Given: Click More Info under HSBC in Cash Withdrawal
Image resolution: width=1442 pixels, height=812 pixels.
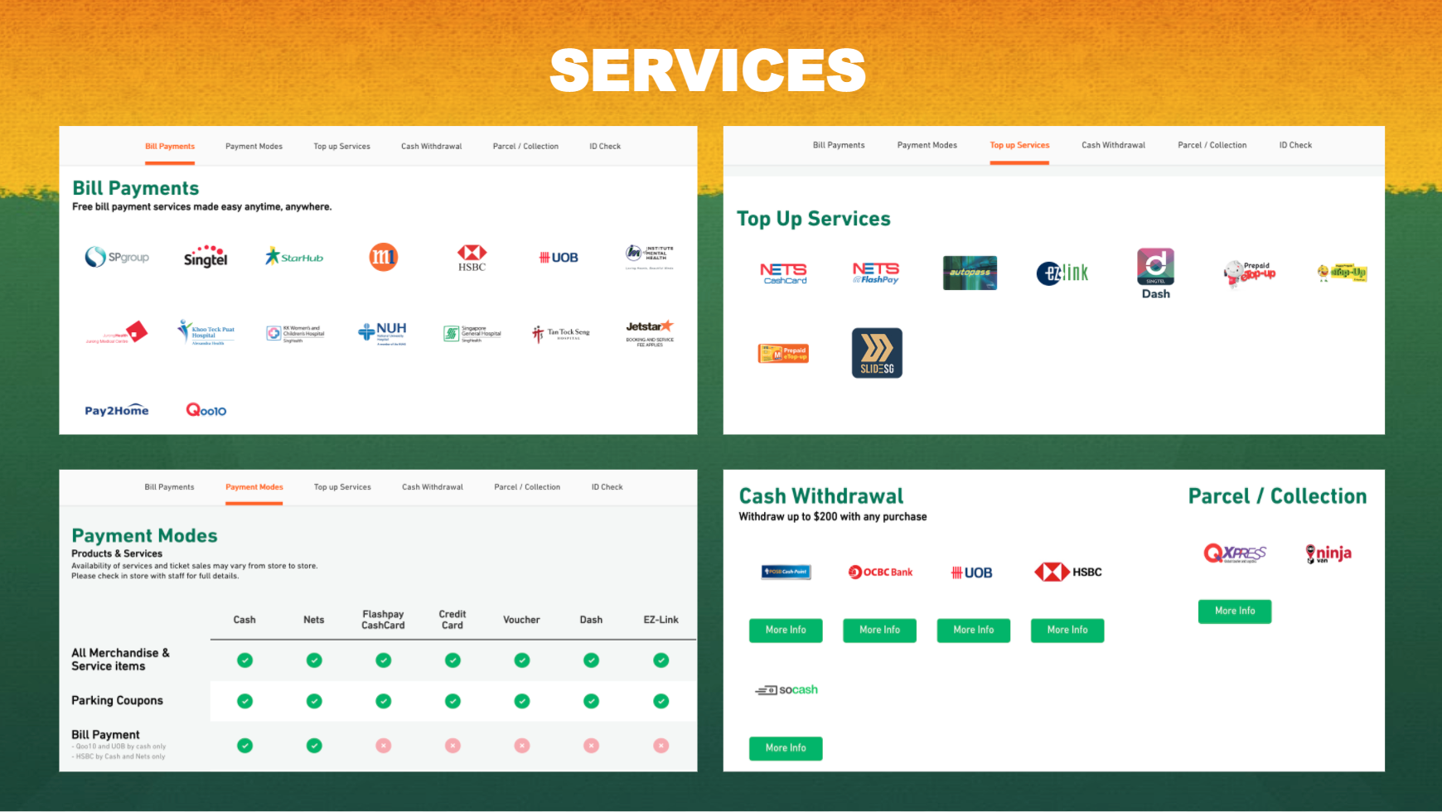Looking at the screenshot, I should point(1067,630).
